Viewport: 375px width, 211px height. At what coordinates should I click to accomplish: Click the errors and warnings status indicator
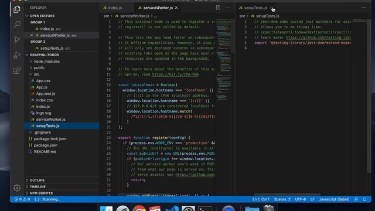click(22, 199)
